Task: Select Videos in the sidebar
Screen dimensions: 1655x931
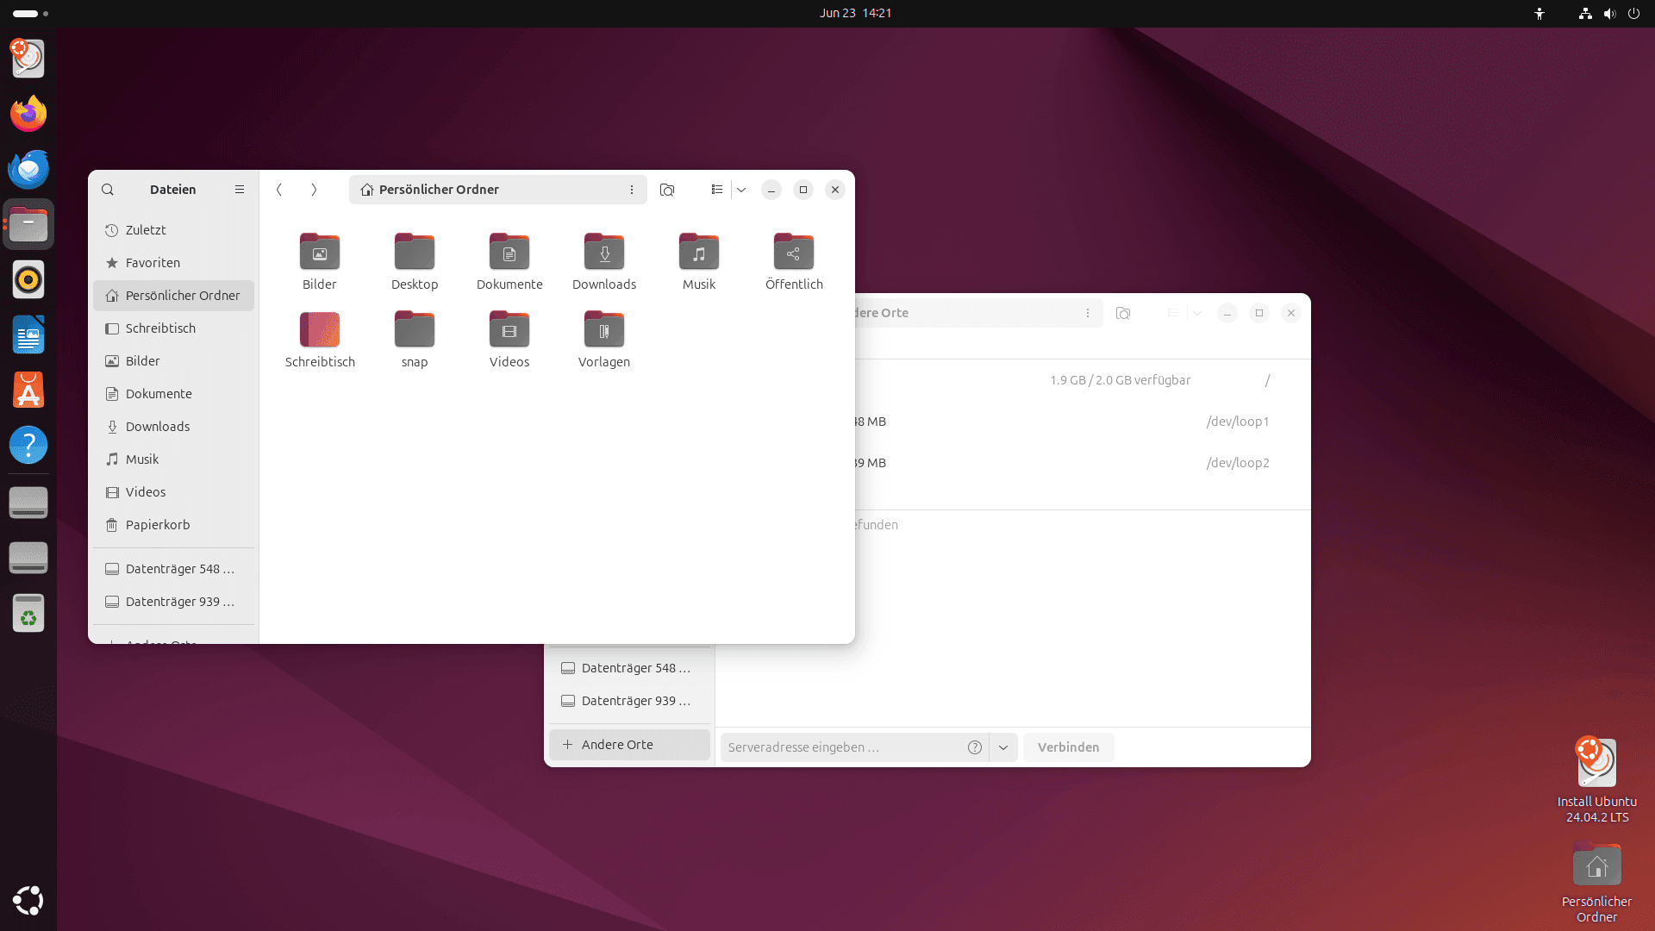Action: tap(173, 492)
